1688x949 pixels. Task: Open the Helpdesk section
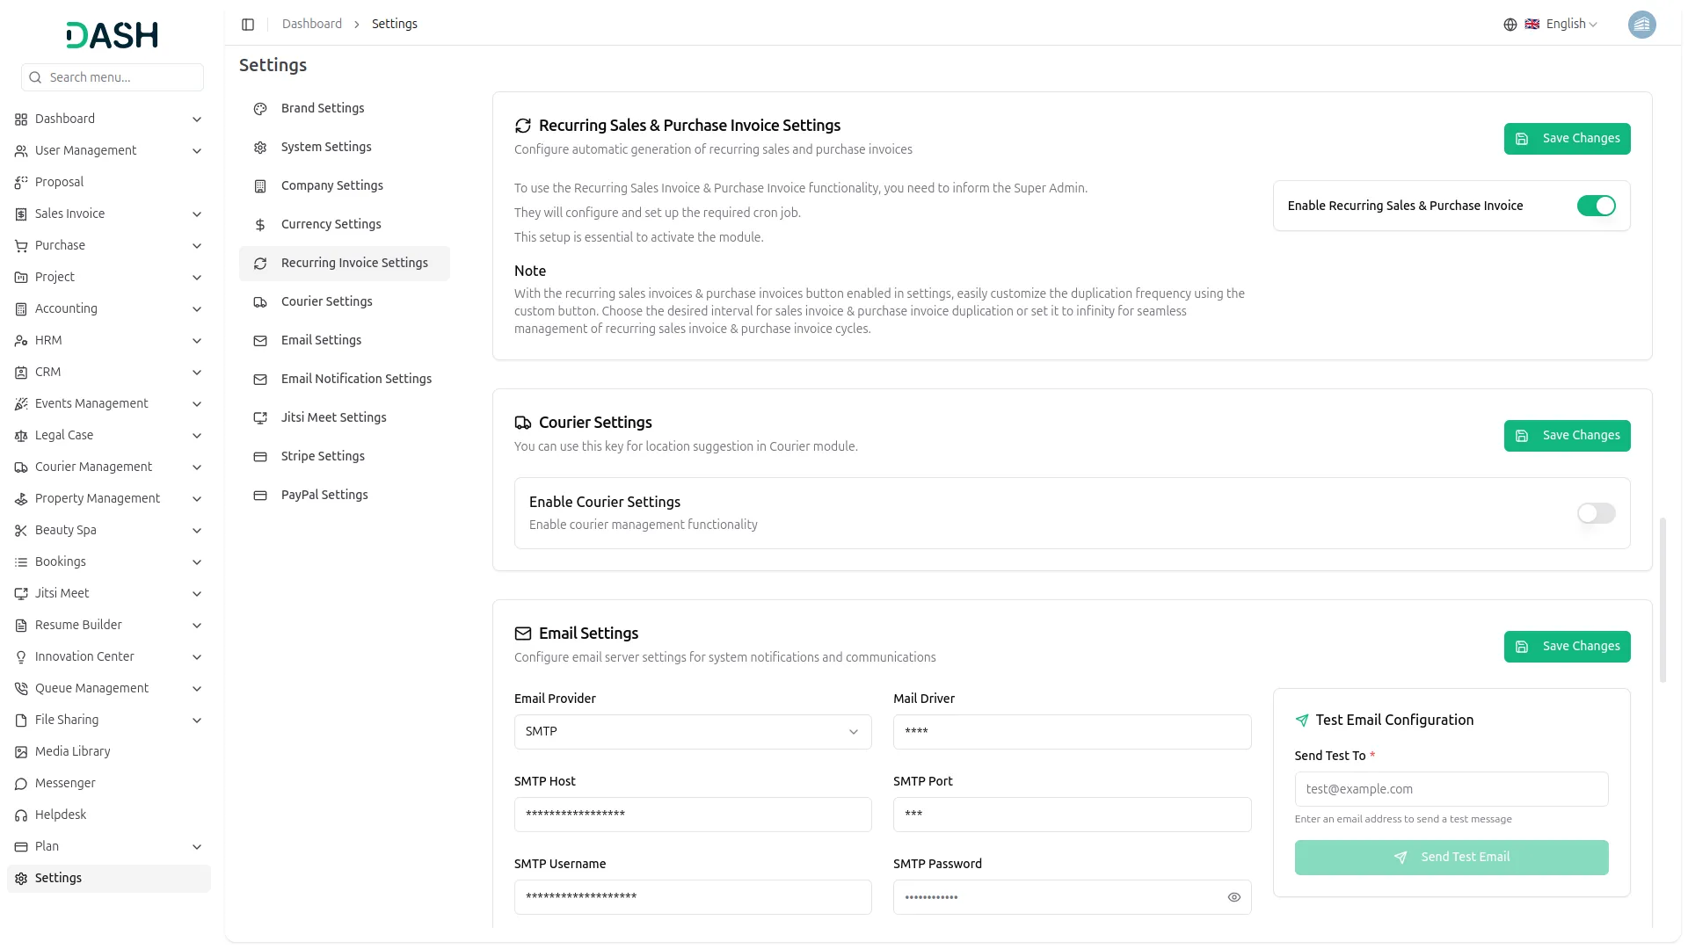(58, 815)
